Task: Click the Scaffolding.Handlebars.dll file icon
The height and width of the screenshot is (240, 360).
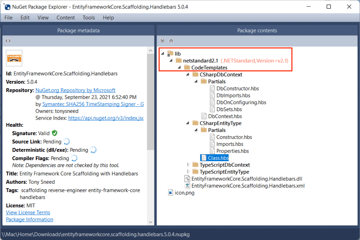Action: pyautogui.click(x=187, y=179)
